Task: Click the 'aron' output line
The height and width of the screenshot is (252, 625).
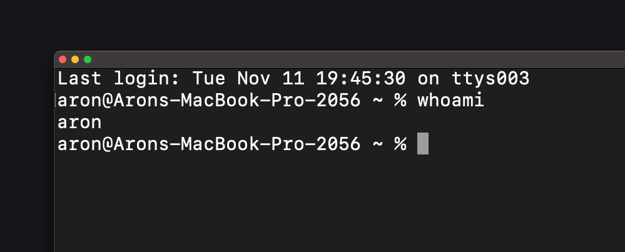Action: coord(79,123)
